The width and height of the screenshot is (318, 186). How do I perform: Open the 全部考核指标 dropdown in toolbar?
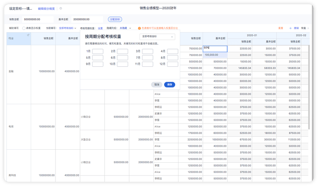(67, 28)
